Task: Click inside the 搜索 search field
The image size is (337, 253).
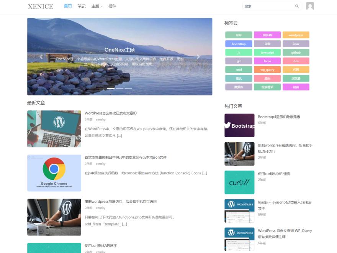Action: point(268,6)
